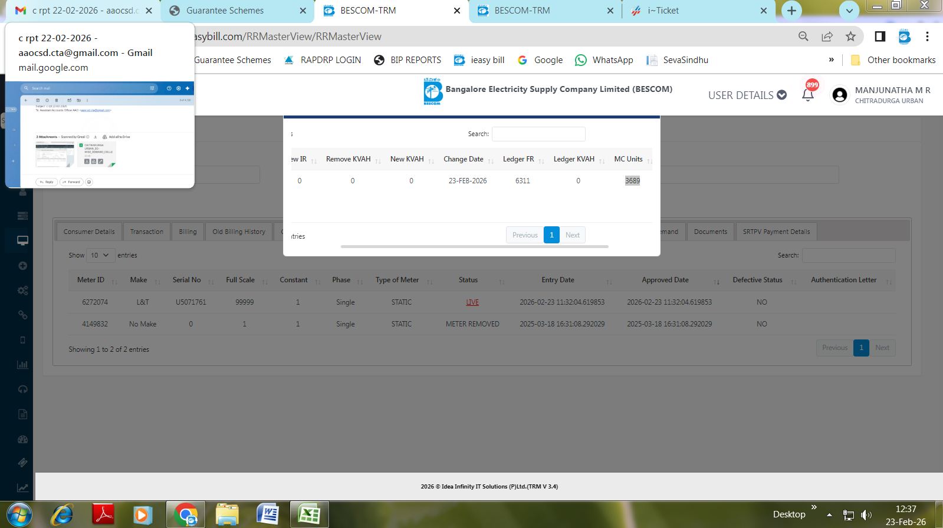Image resolution: width=943 pixels, height=528 pixels.
Task: Sort popup table by MC Units
Action: (633, 159)
